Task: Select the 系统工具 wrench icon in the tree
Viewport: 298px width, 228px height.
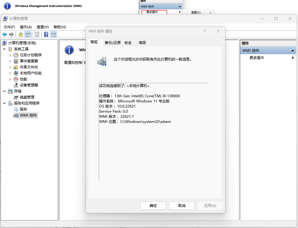Action: pyautogui.click(x=10, y=49)
